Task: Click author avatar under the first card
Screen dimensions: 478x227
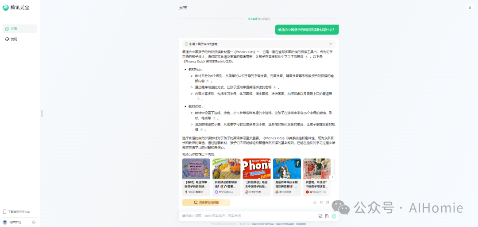Action: [186, 192]
